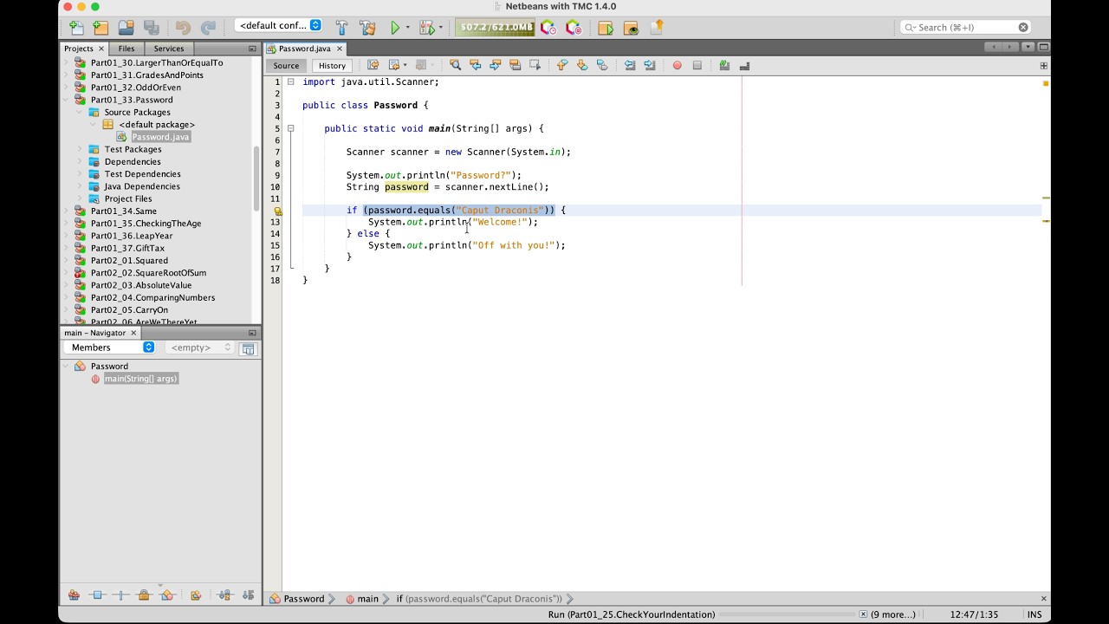Switch to the Files tab

pyautogui.click(x=126, y=49)
